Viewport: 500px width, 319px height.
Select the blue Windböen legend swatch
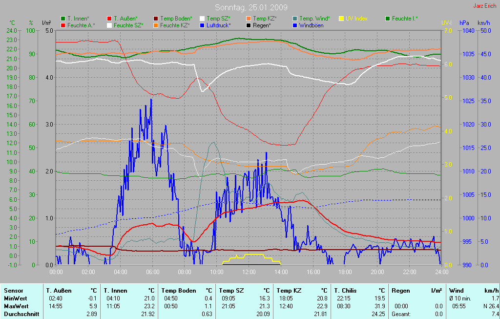click(295, 25)
